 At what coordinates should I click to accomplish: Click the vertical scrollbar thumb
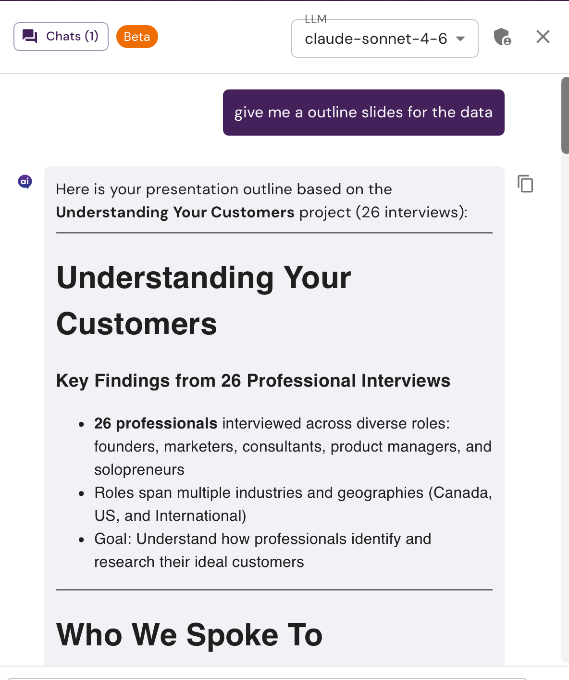point(565,115)
